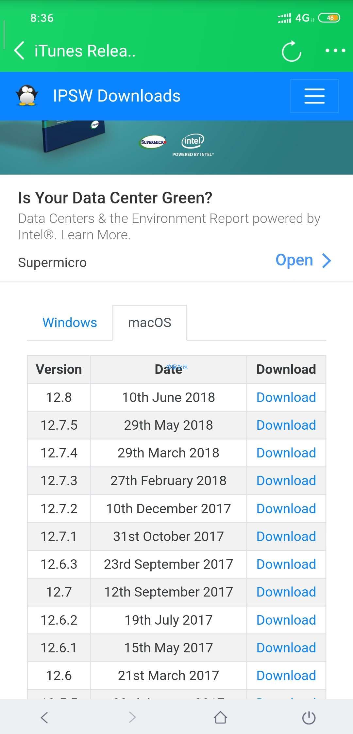
Task: Navigate forward with bottom right arrow
Action: (x=132, y=717)
